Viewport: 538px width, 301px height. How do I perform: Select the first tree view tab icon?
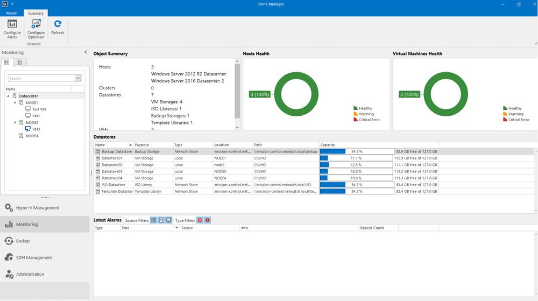pyautogui.click(x=7, y=62)
